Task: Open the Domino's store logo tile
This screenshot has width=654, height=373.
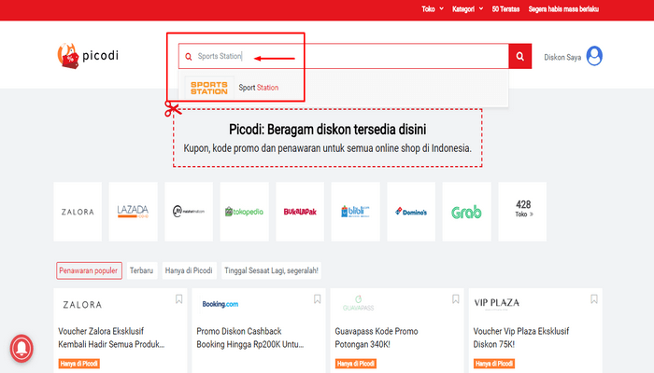Action: tap(411, 212)
